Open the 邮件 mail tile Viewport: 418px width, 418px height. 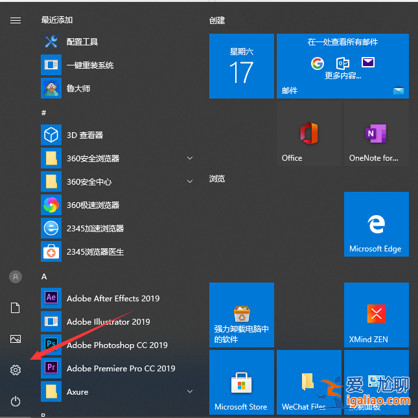[x=343, y=66]
